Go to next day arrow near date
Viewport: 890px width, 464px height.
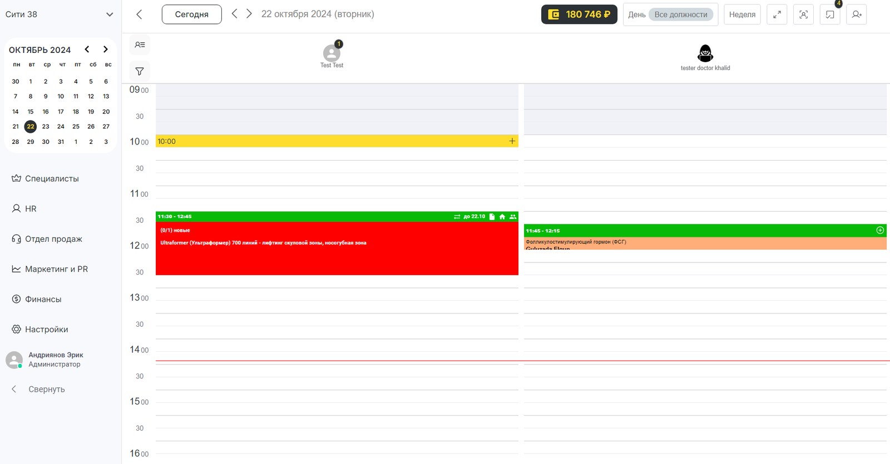point(249,13)
